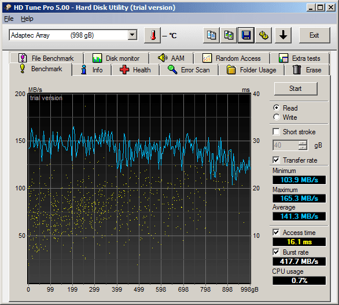Decrease short stroke gB stepper down arrow
This screenshot has width=339, height=305.
click(x=303, y=148)
